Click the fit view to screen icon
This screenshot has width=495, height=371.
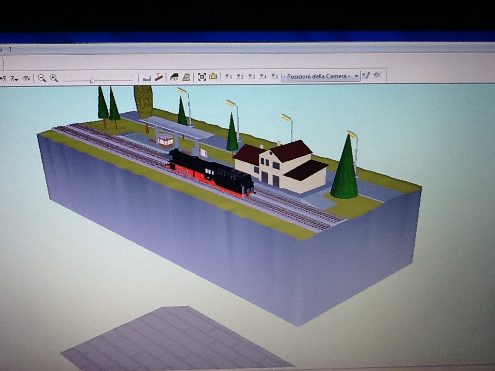[202, 77]
